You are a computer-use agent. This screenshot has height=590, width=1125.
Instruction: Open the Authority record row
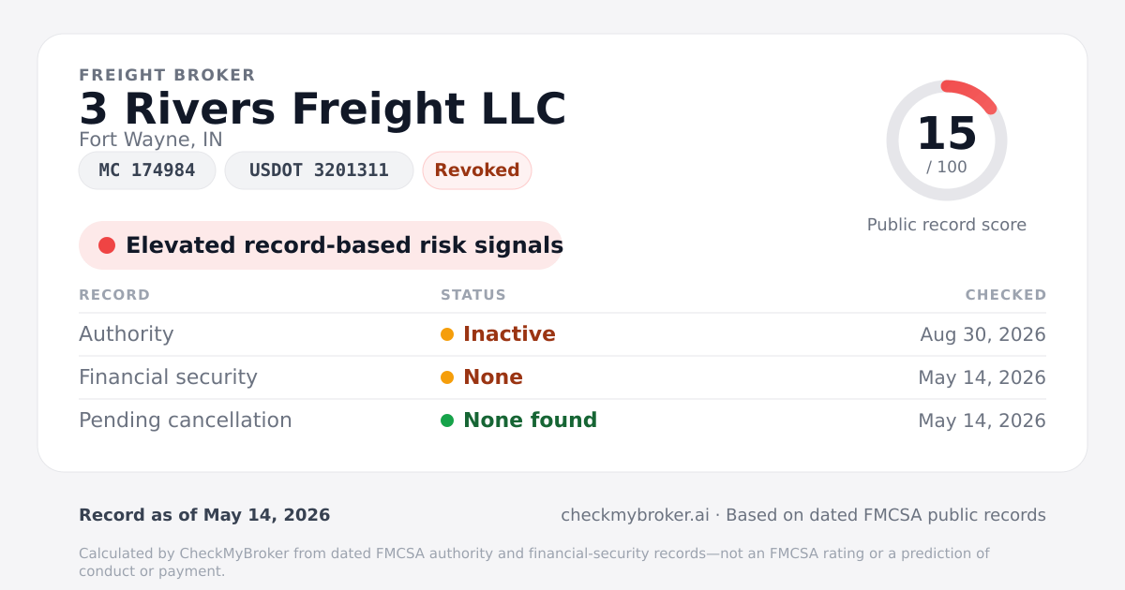(562, 334)
